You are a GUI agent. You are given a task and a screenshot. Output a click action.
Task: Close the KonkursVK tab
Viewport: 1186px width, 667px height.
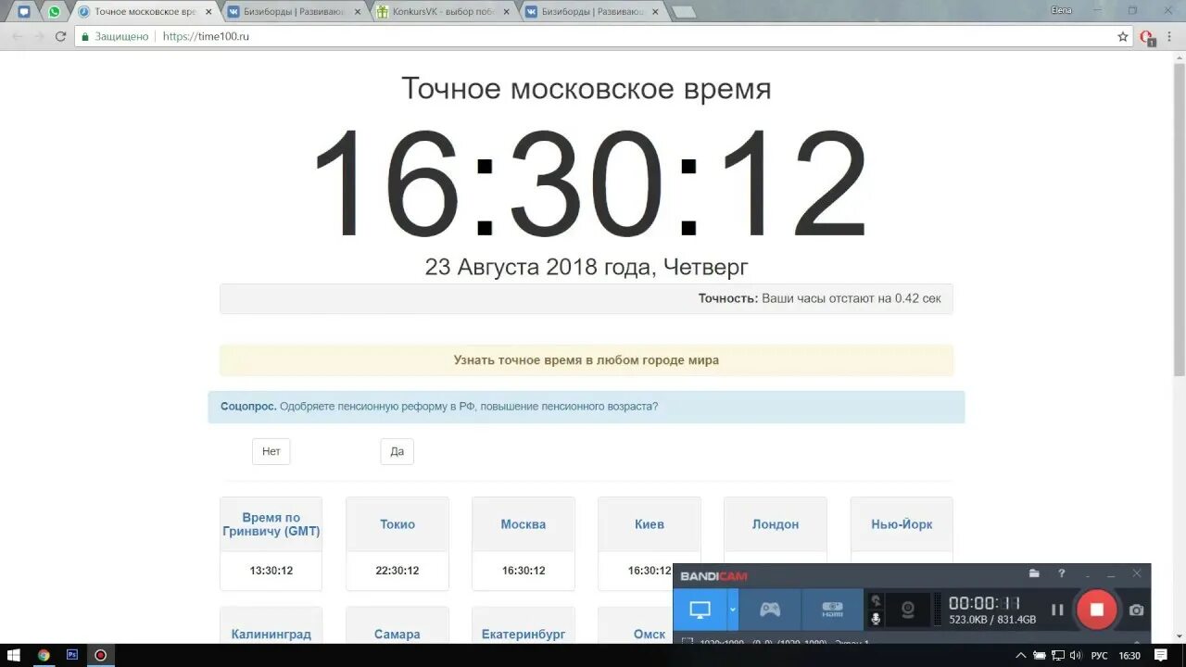coord(507,12)
